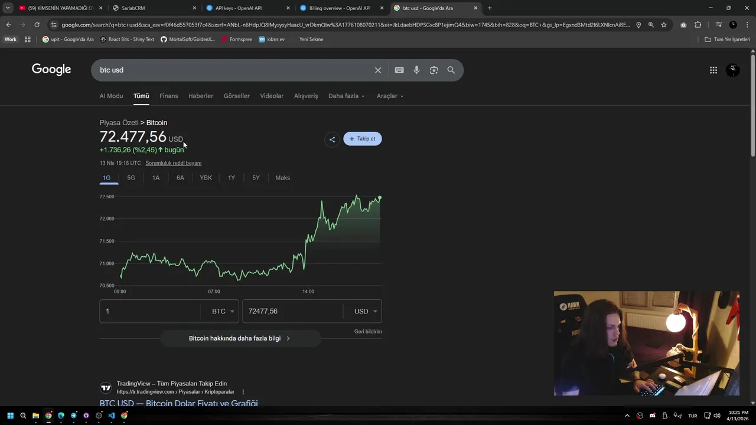Open the tab search dropdown arrow
This screenshot has width=756, height=425.
(x=8, y=8)
